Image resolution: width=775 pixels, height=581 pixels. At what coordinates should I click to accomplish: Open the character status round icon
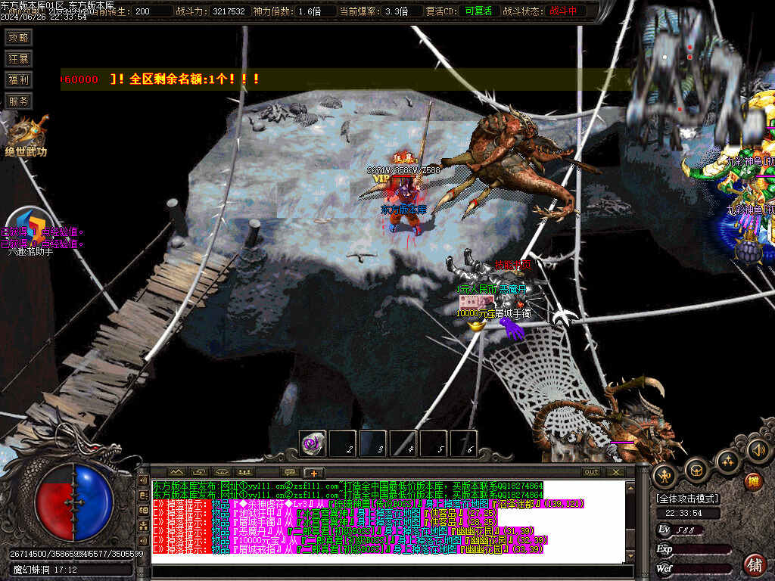665,475
